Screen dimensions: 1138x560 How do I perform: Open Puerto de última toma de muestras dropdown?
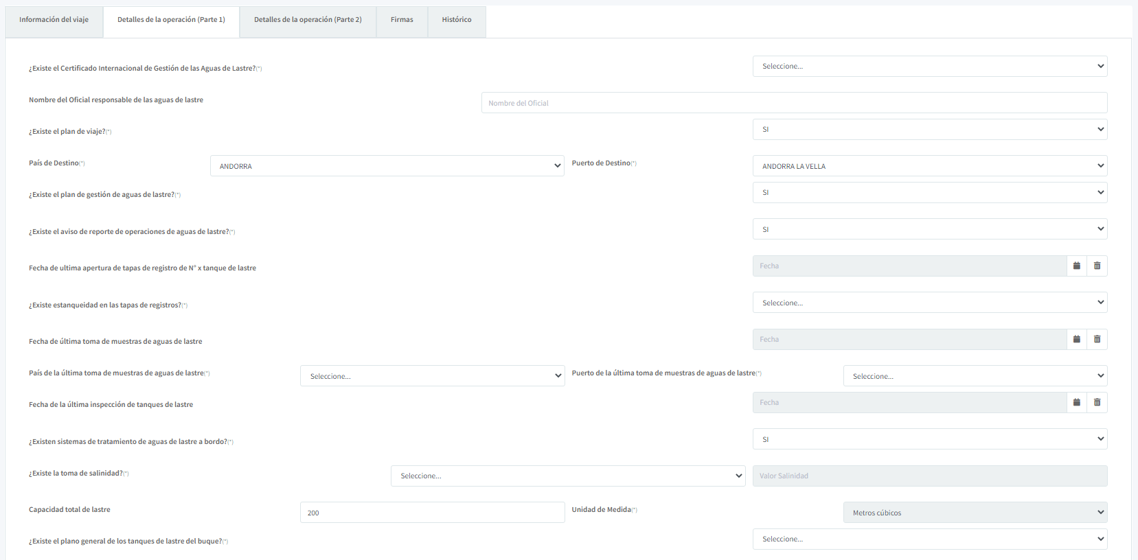pyautogui.click(x=975, y=376)
